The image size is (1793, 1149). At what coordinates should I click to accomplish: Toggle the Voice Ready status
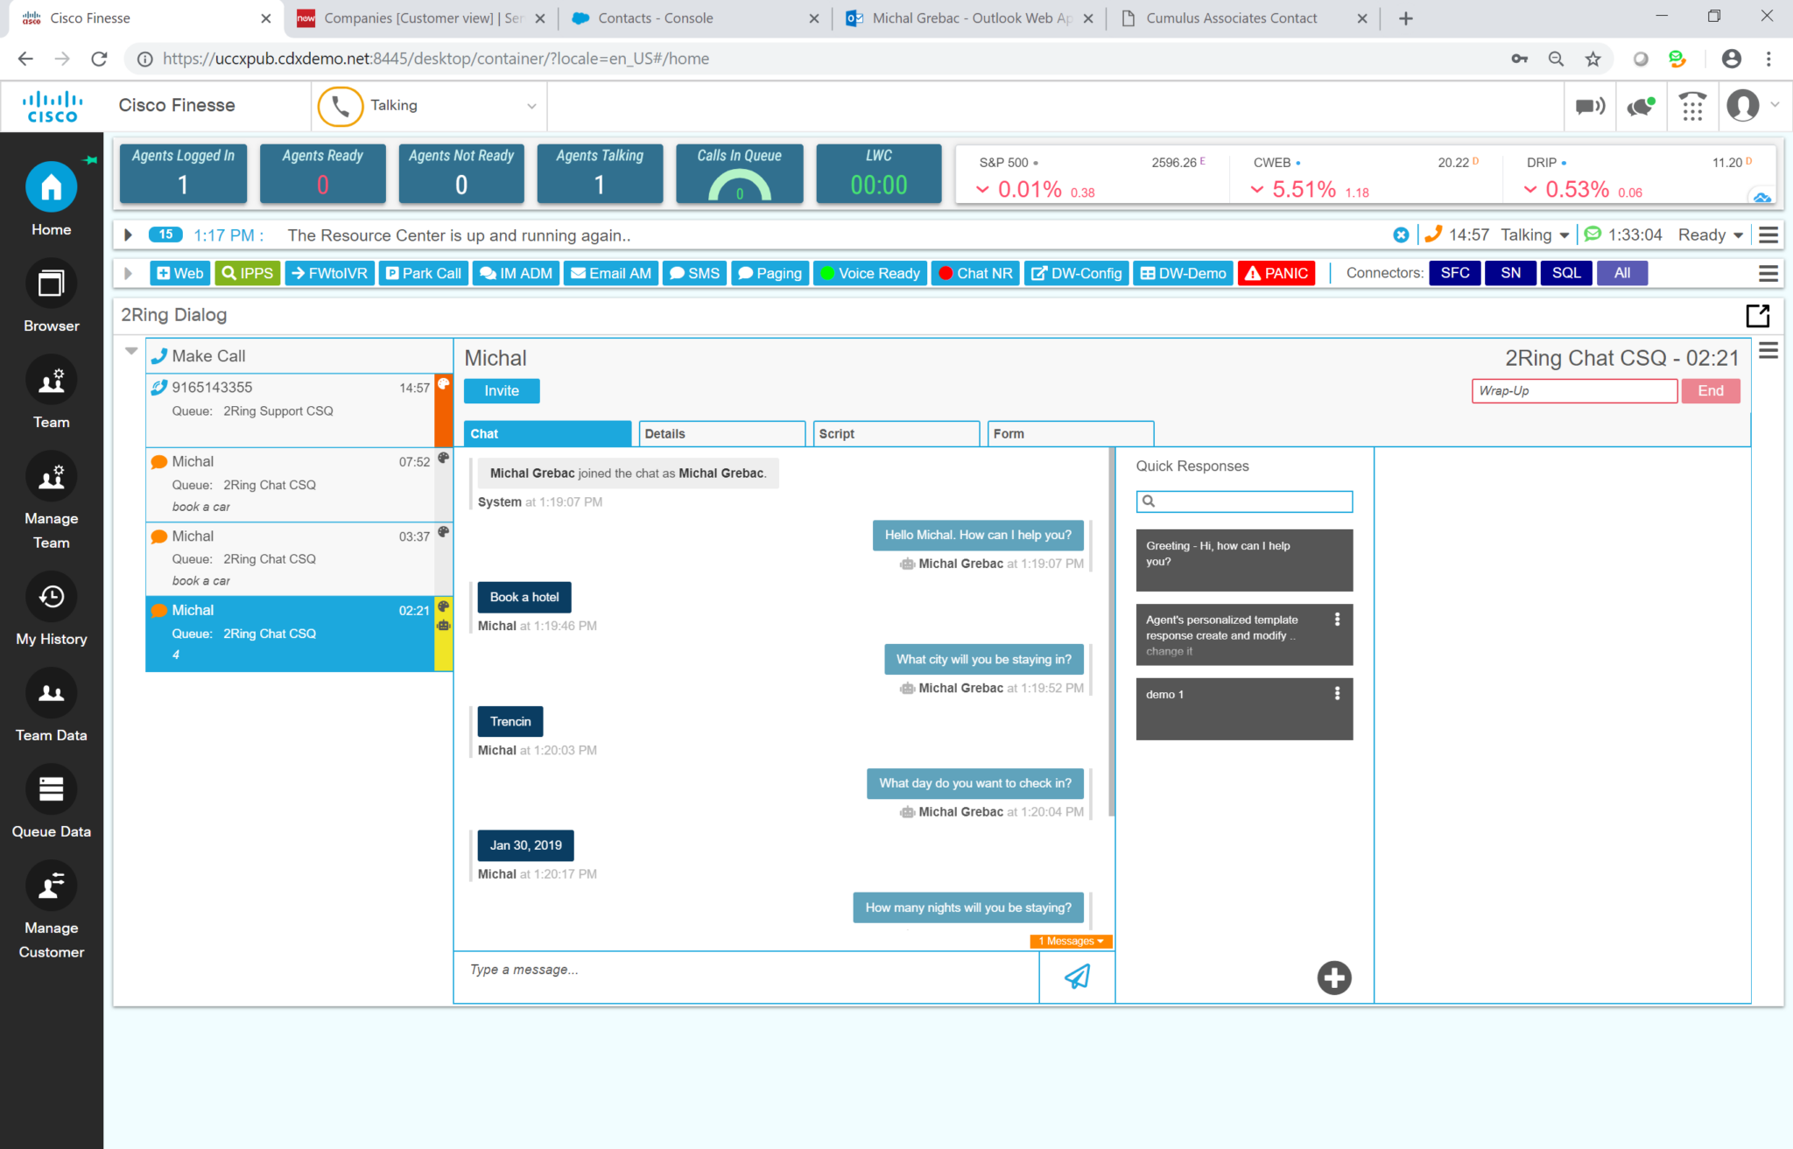[x=869, y=273]
